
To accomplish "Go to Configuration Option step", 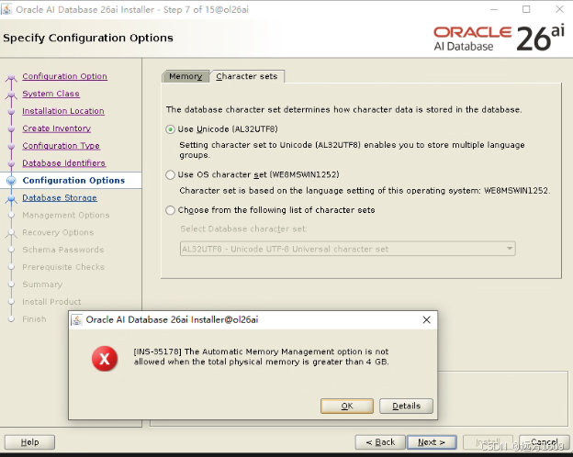I will coord(64,76).
